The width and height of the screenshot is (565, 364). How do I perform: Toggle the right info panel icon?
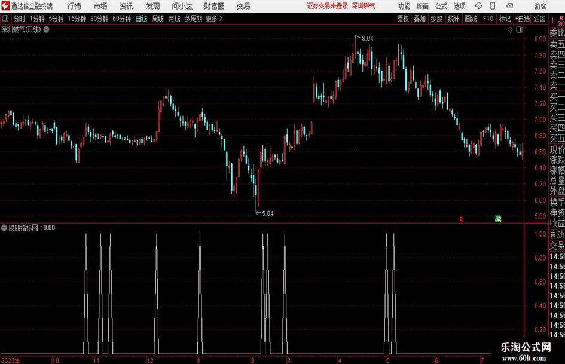point(519,30)
